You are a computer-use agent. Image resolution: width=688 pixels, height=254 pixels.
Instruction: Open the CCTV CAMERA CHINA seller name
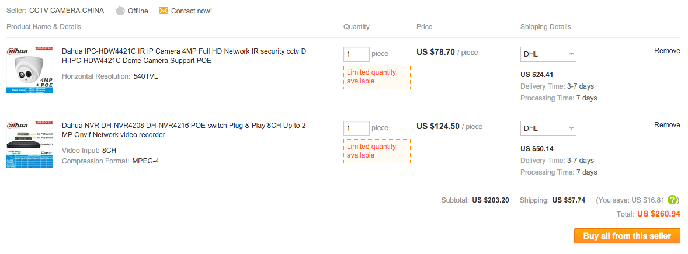[x=67, y=11]
